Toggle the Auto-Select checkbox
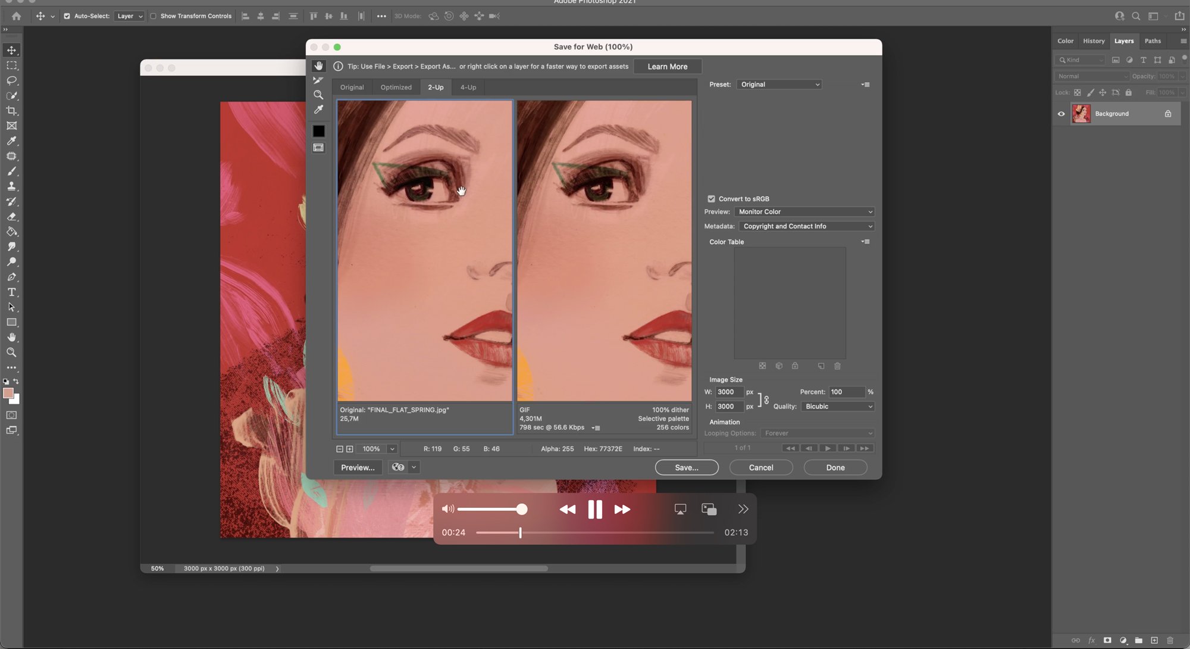The height and width of the screenshot is (649, 1190). click(67, 16)
